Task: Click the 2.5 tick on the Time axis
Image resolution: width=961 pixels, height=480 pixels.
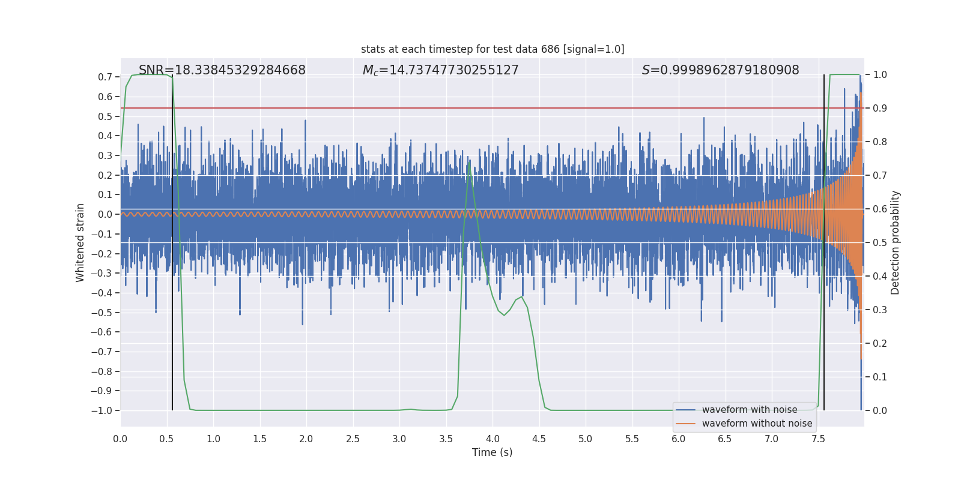Action: (353, 439)
